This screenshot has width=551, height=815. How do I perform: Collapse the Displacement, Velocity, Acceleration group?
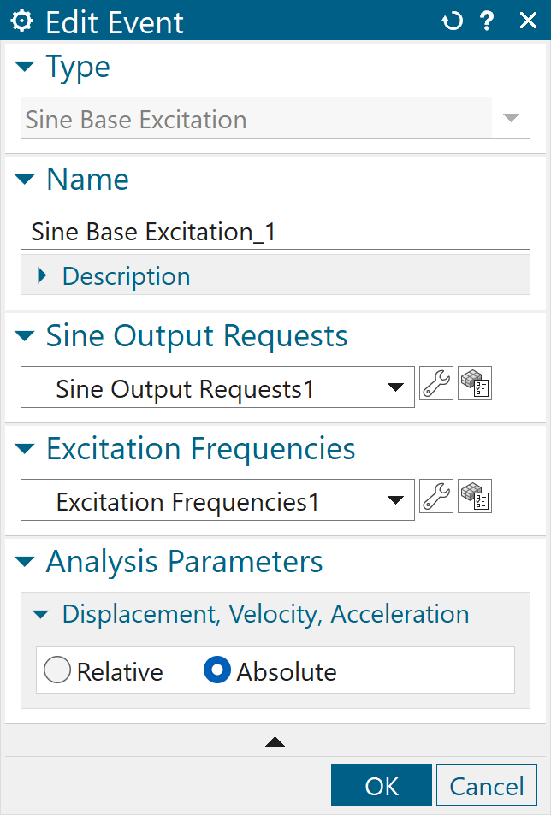click(x=42, y=614)
